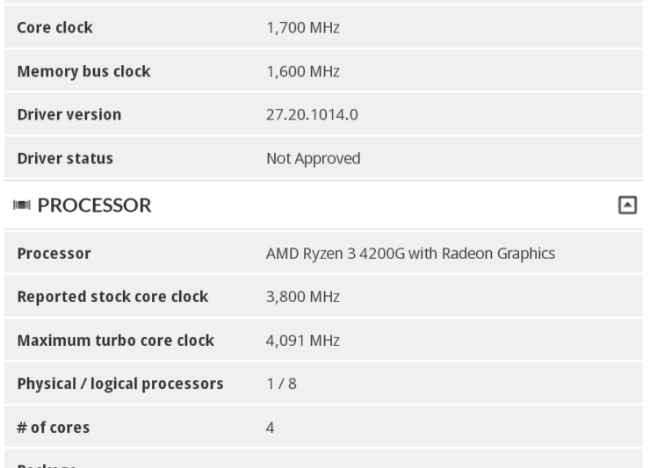Select the Driver status label

65,159
